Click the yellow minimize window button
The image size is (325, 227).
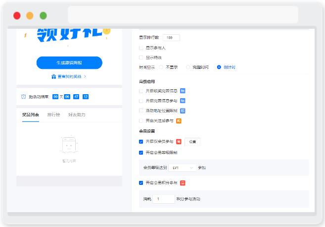pyautogui.click(x=30, y=16)
